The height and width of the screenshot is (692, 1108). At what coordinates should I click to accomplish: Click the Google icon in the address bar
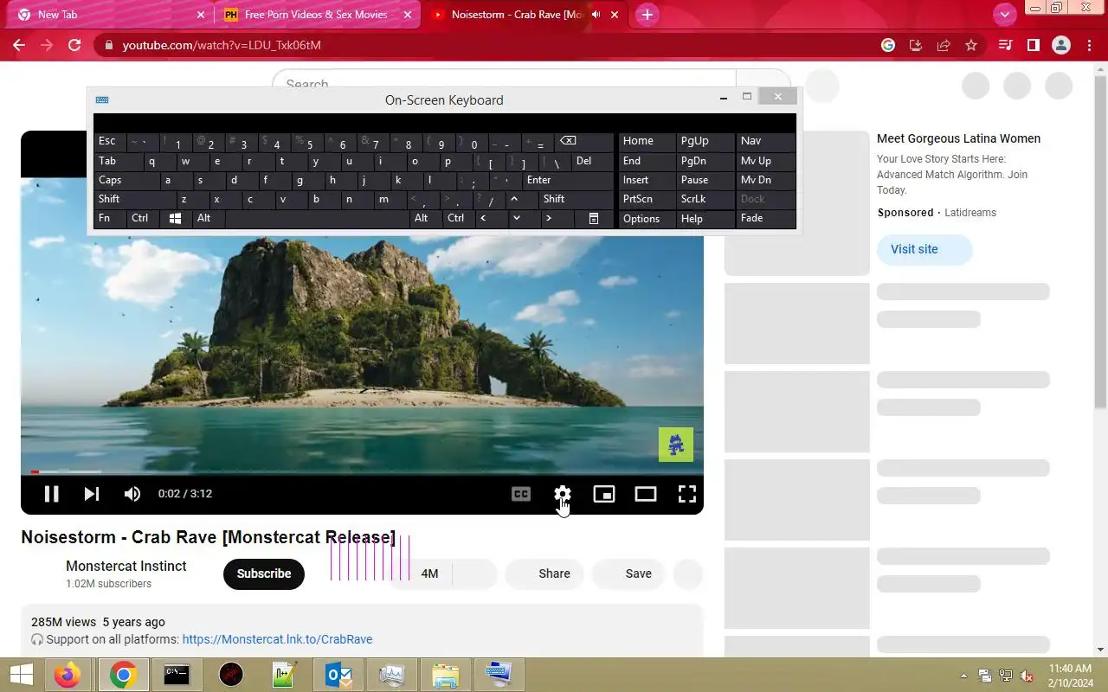(x=888, y=45)
